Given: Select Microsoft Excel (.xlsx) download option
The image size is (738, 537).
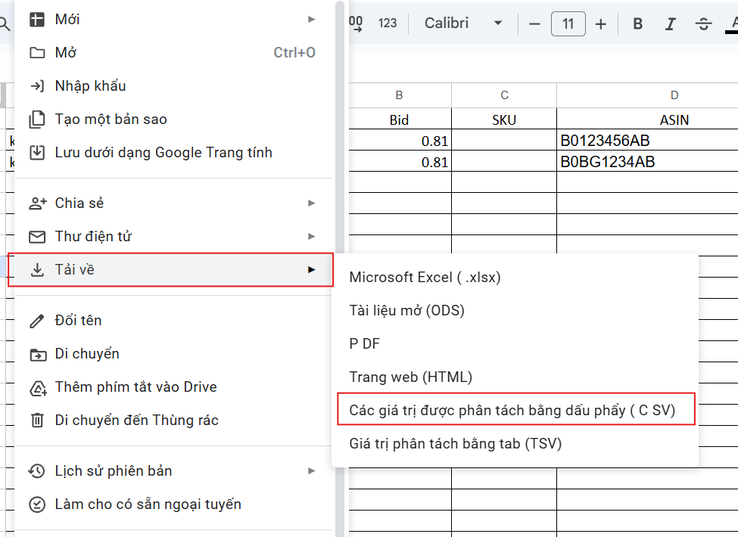Looking at the screenshot, I should (x=425, y=278).
